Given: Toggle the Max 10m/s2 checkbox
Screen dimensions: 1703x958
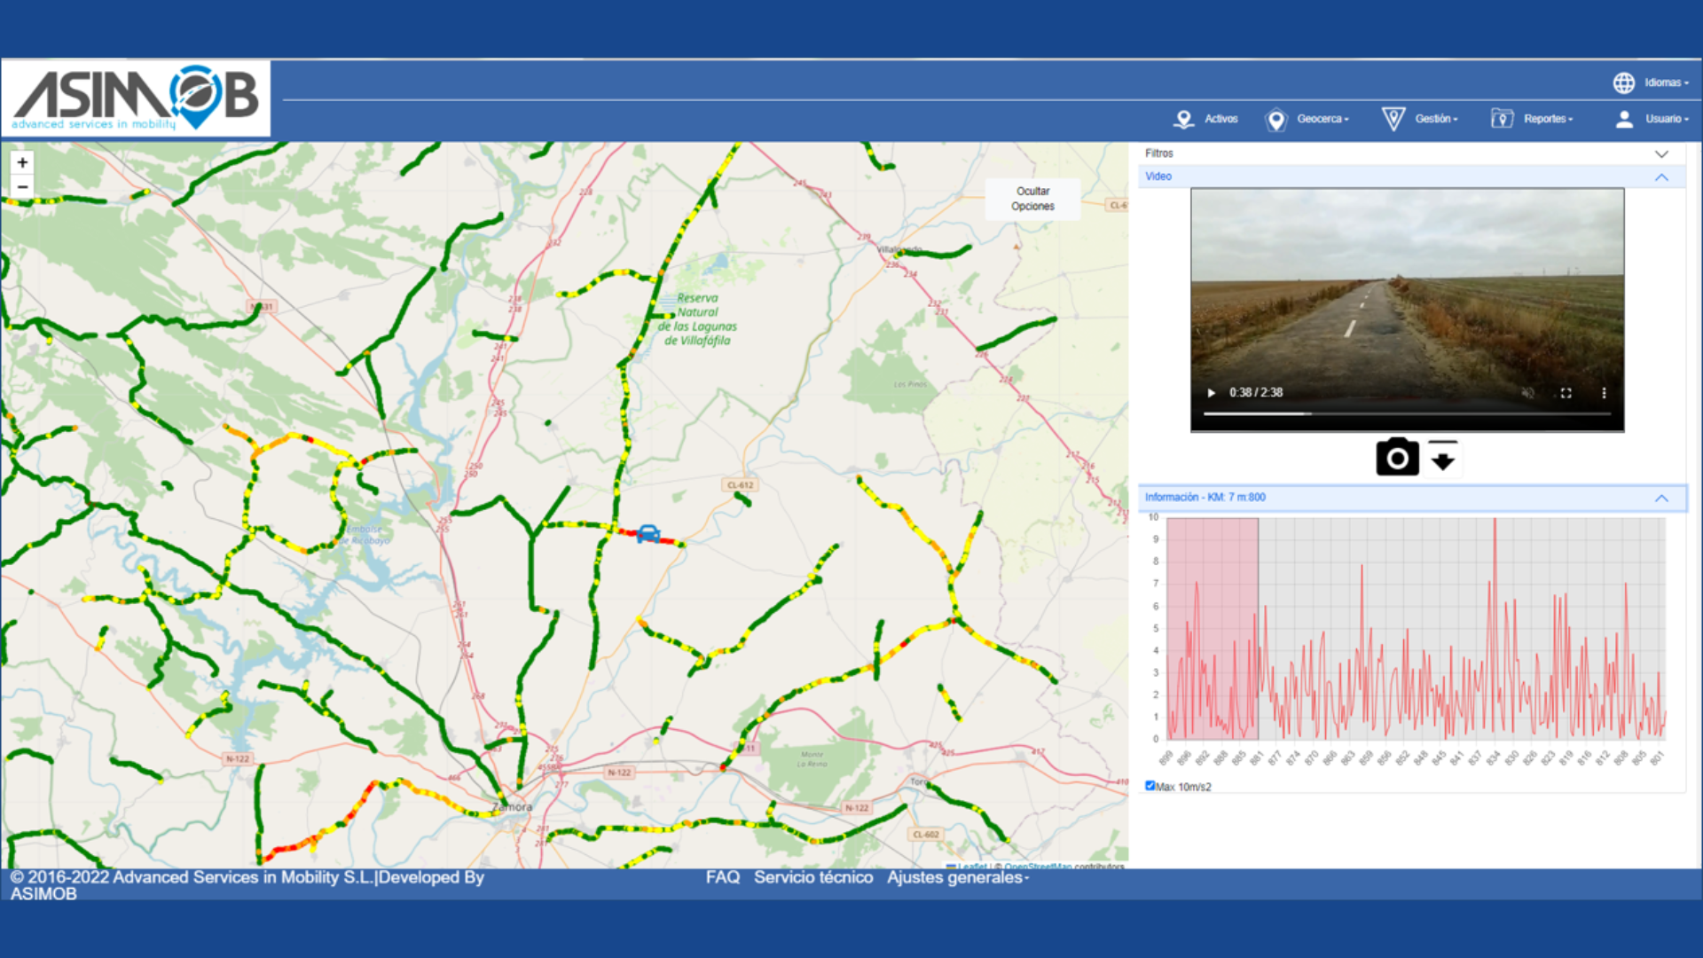Looking at the screenshot, I should tap(1150, 786).
